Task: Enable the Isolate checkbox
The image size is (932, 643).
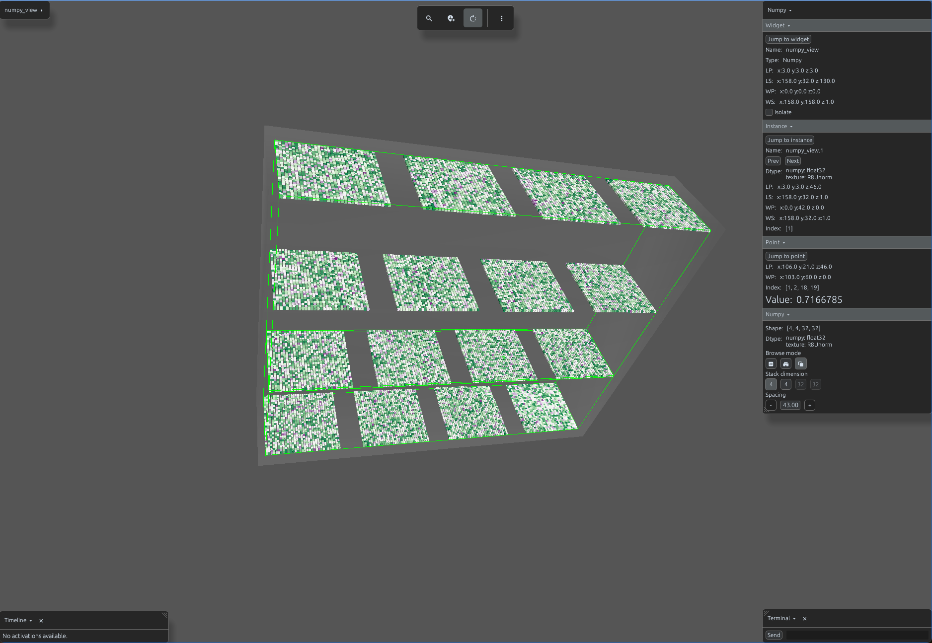Action: [769, 112]
